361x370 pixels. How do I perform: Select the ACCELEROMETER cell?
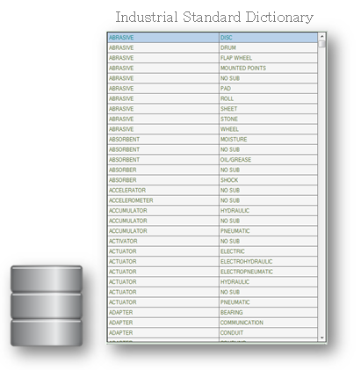(163, 200)
